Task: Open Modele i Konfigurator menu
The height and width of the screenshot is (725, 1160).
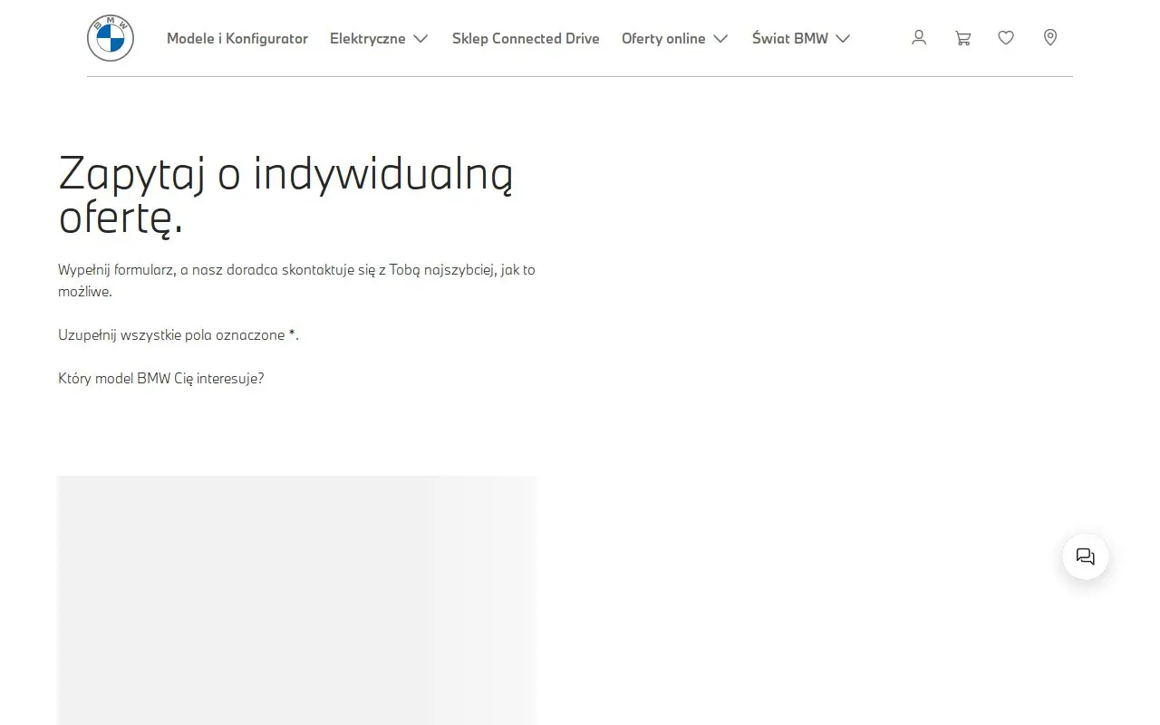Action: [x=237, y=38]
